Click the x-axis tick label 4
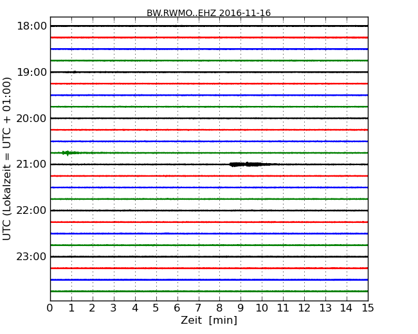The image size is (418, 334). (x=135, y=308)
